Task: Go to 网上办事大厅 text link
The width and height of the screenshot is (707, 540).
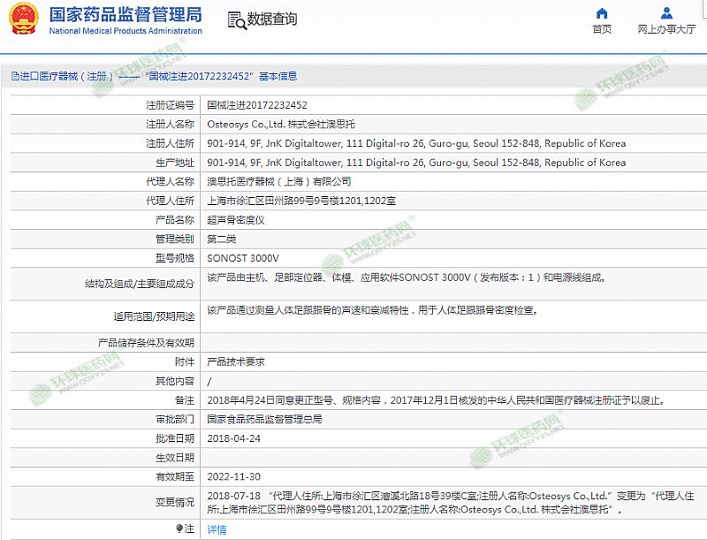Action: [x=666, y=29]
